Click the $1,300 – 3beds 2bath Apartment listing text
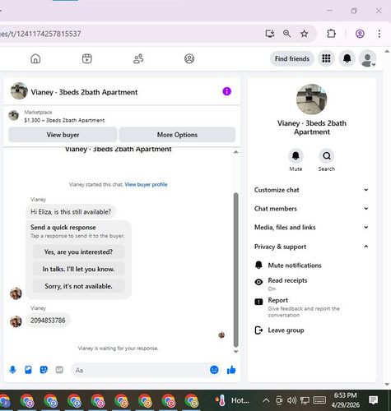Image resolution: width=391 pixels, height=411 pixels. click(x=64, y=120)
